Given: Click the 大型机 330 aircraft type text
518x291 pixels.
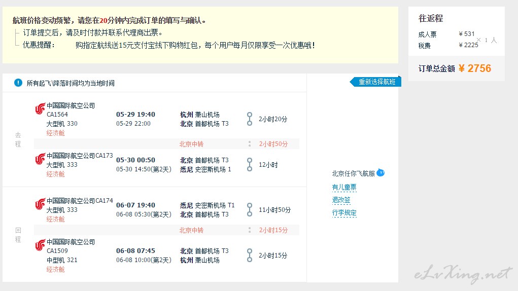Looking at the screenshot, I should [62, 124].
